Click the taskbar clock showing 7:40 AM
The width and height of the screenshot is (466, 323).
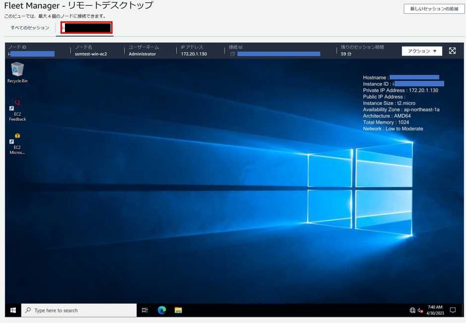click(x=435, y=310)
